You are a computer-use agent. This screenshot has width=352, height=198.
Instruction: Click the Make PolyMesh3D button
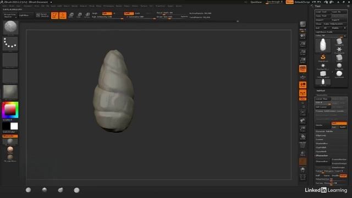(x=335, y=24)
